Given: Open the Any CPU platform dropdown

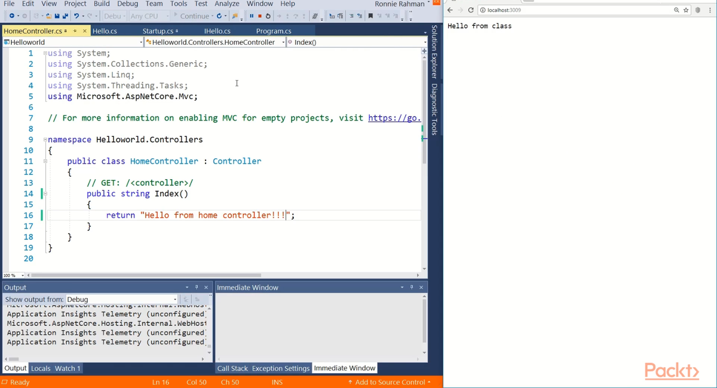Looking at the screenshot, I should click(148, 16).
